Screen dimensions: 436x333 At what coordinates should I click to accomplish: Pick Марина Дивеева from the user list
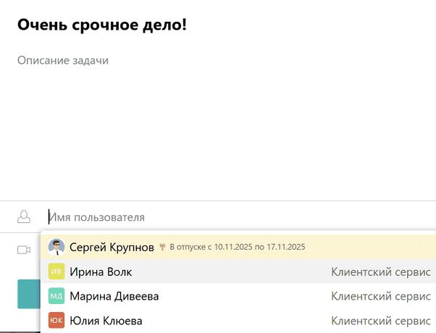coord(114,296)
